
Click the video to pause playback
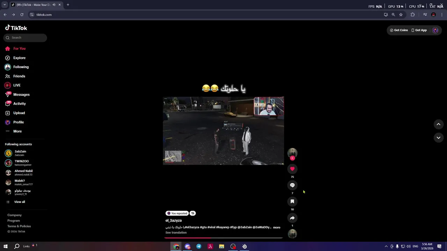tap(223, 131)
